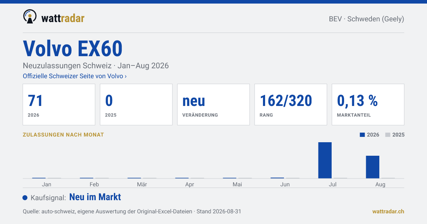Click the Neu im Markt signal text
The image size is (427, 224).
[x=95, y=197]
